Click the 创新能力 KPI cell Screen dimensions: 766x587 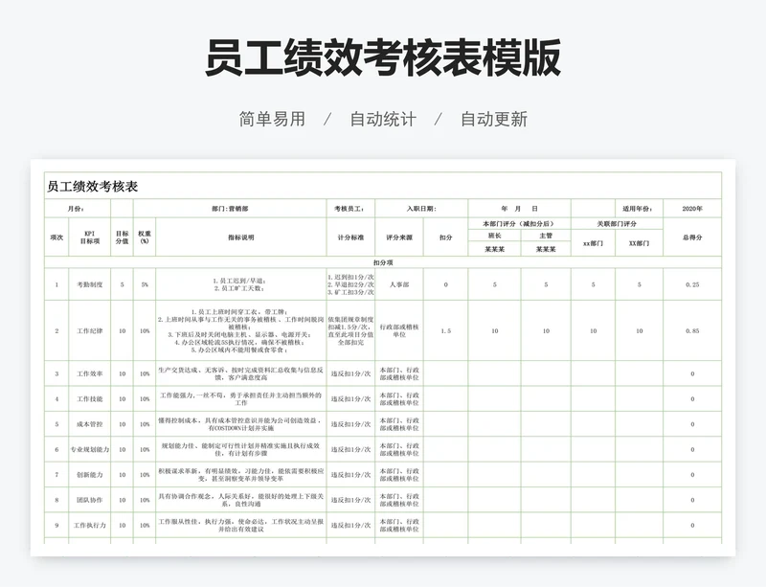point(89,475)
